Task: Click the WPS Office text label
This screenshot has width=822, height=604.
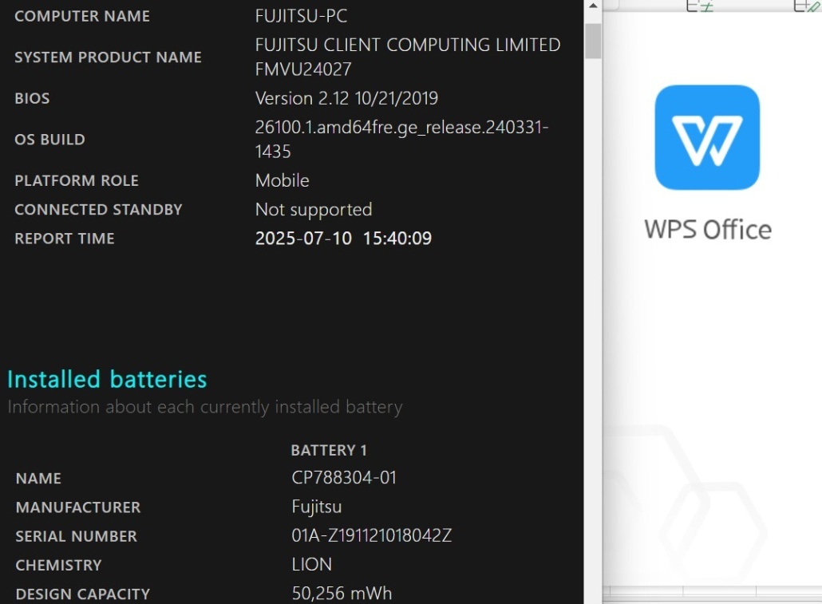Action: point(708,230)
